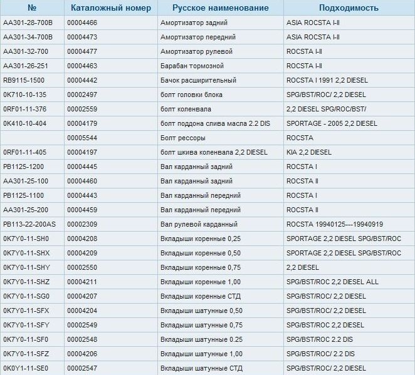415x375 pixels.
Task: Click part number 0K7Y0-11-SG0
Action: point(26,296)
